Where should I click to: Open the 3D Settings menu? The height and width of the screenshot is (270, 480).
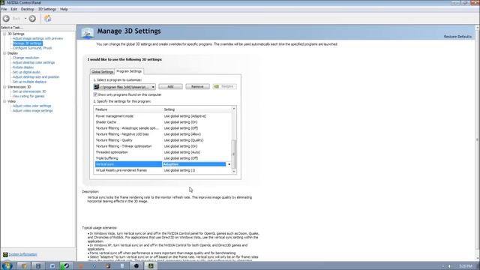(x=46, y=9)
